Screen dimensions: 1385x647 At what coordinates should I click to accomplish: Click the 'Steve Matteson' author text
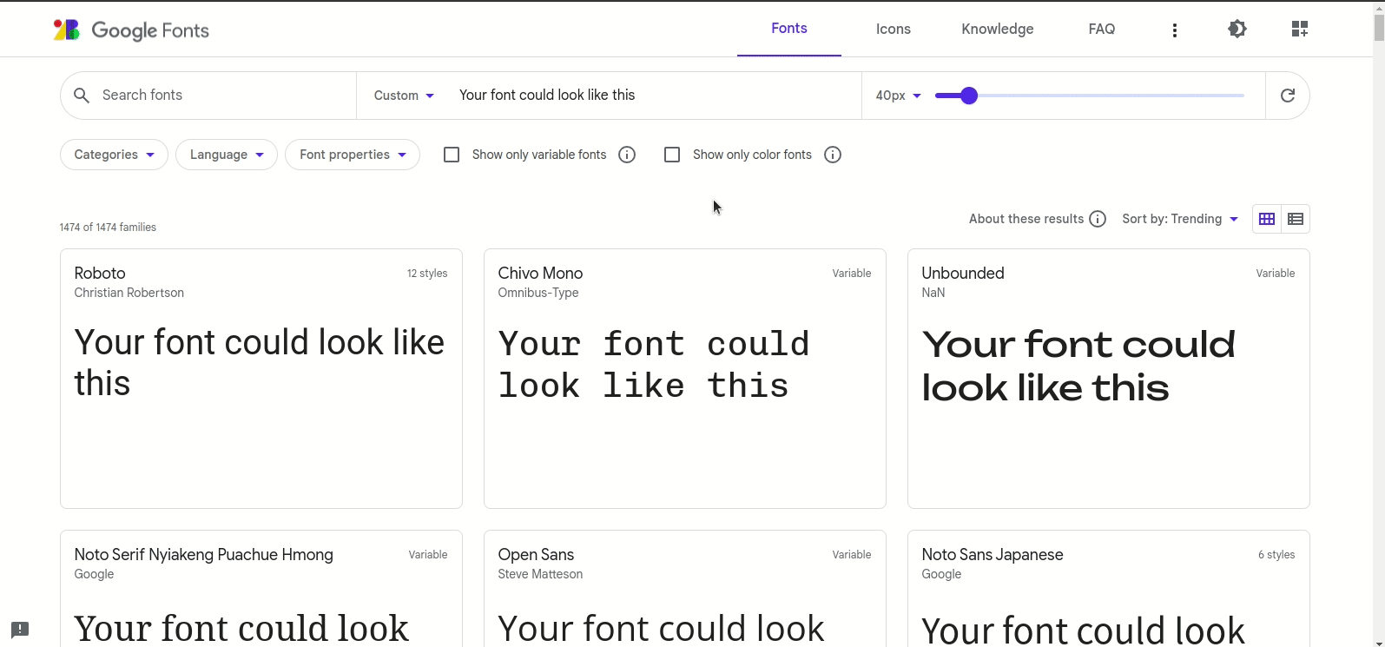[540, 574]
